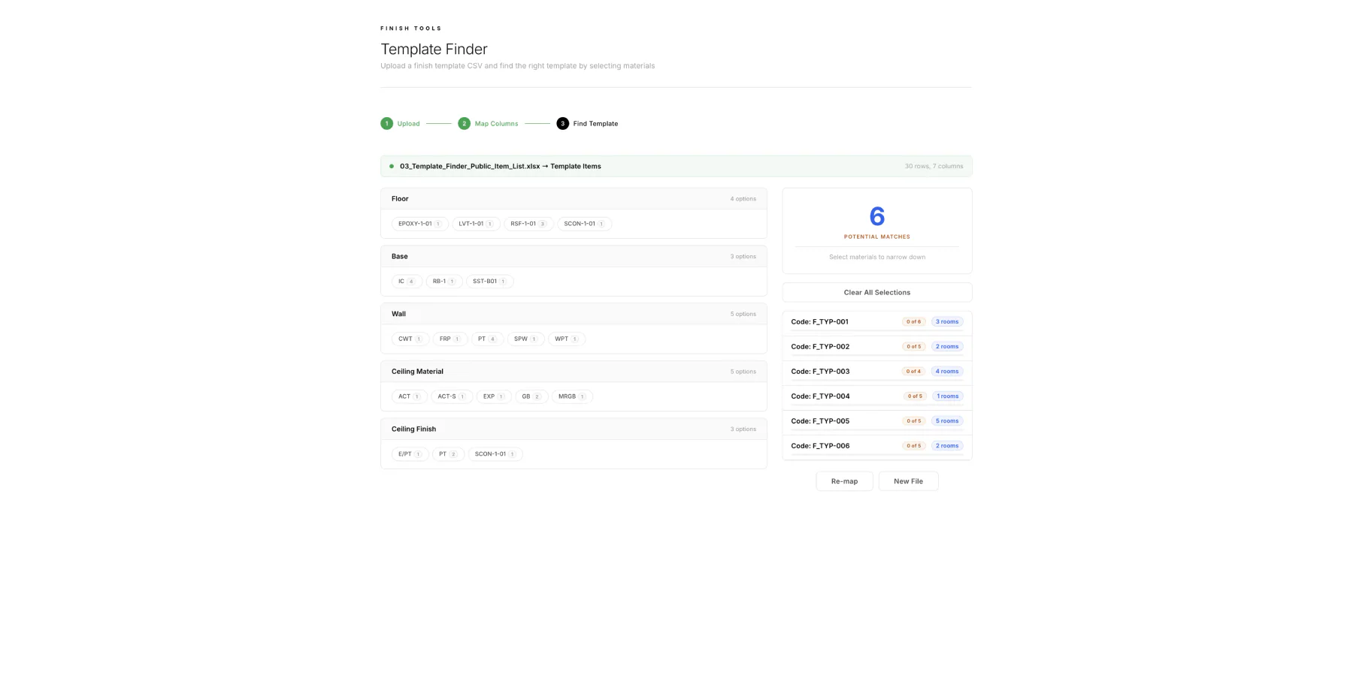Click the step 1 Upload indicator
1353x696 pixels.
tap(387, 123)
